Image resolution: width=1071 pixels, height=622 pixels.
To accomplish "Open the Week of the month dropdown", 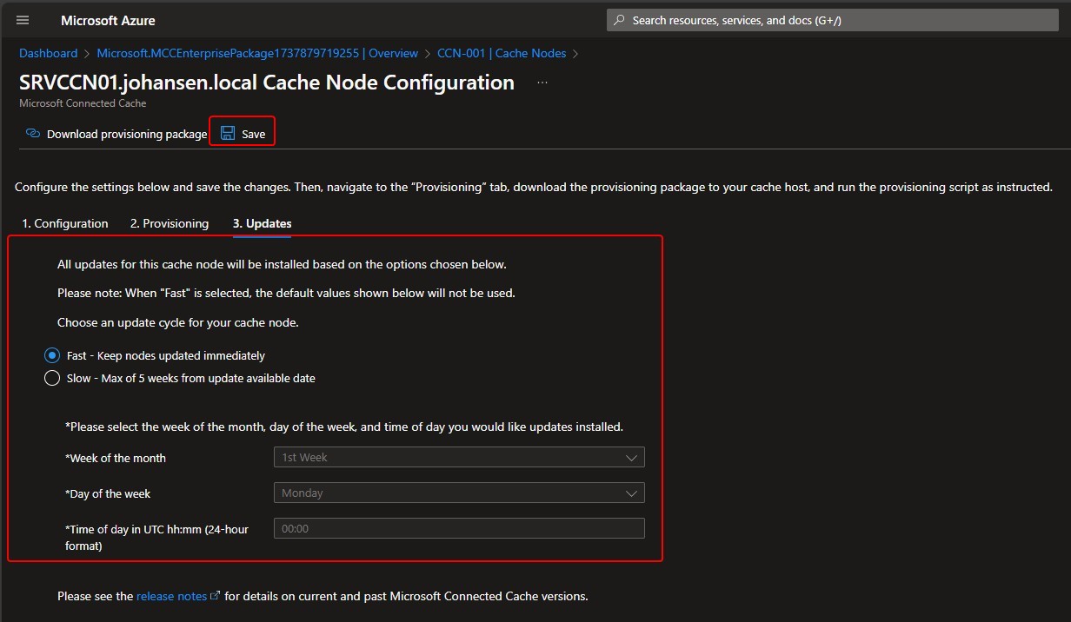I will [459, 457].
